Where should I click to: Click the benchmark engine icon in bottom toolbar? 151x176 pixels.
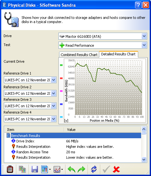[x=10, y=169]
